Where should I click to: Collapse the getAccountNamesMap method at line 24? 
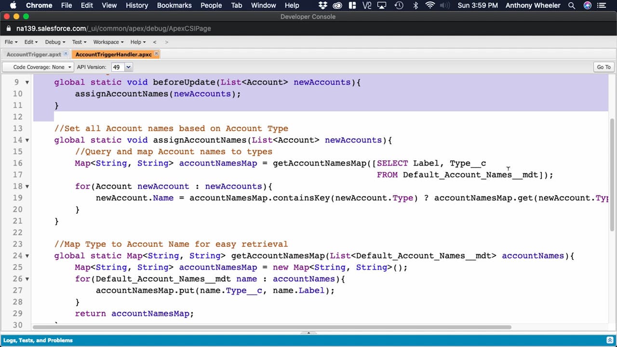click(x=27, y=256)
